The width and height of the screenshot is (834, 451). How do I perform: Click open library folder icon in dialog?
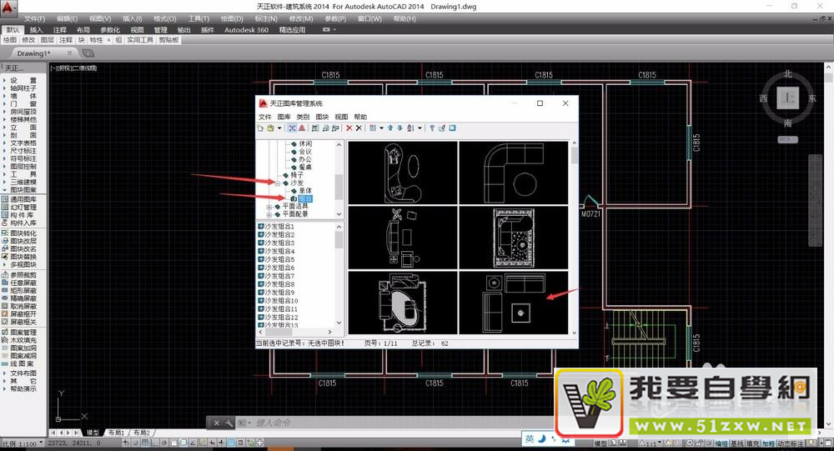coord(270,128)
